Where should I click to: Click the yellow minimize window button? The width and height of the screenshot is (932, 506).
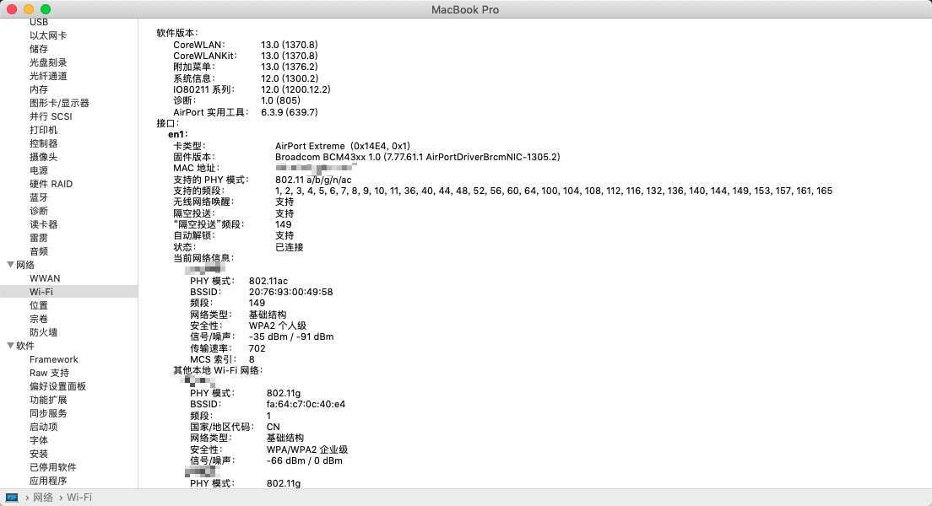(x=29, y=9)
